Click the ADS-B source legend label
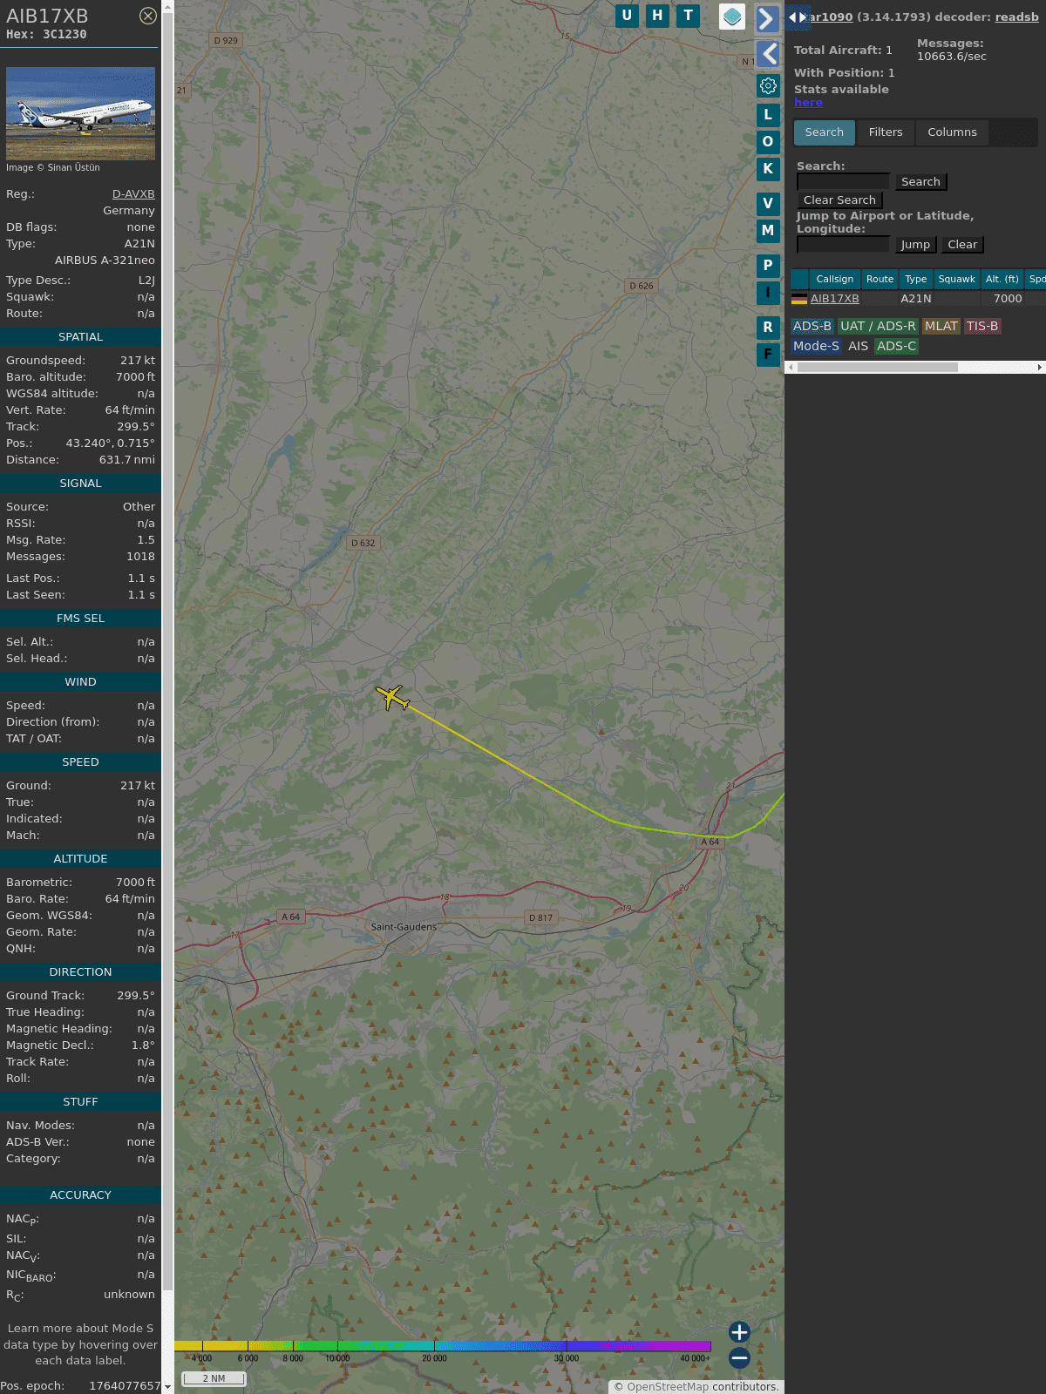The height and width of the screenshot is (1394, 1046). click(812, 326)
